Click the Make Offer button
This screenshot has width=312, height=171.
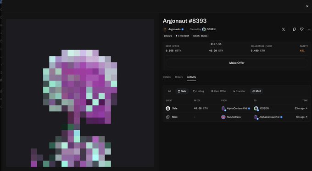237,63
